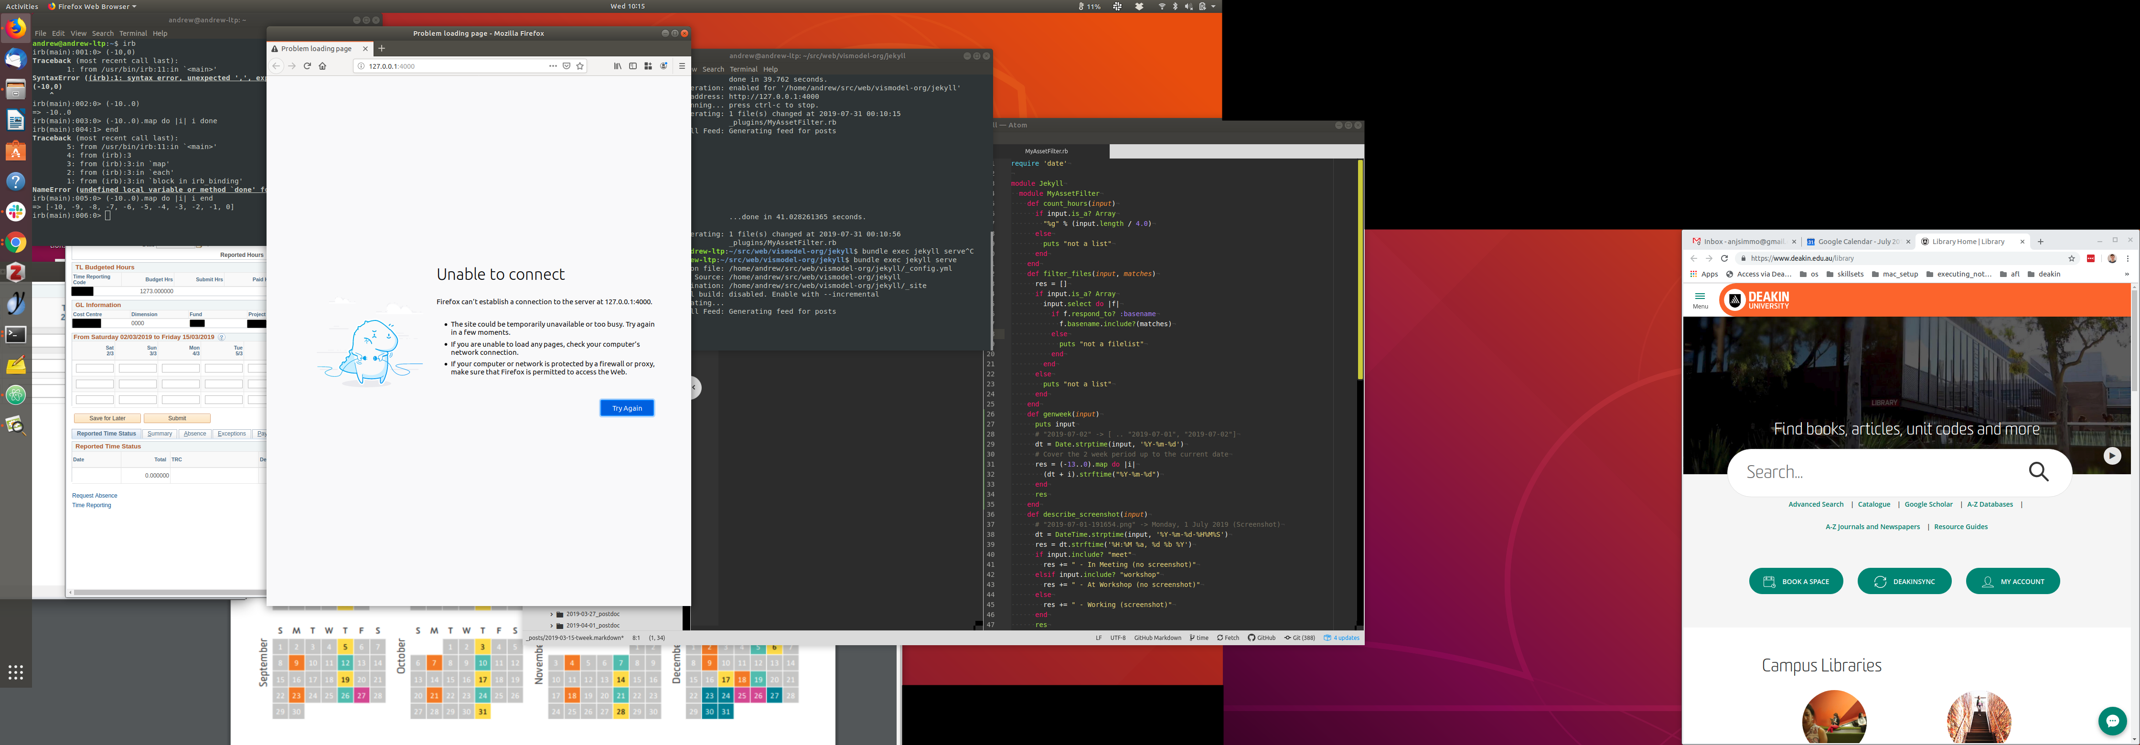Viewport: 2140px width, 745px height.
Task: Click the Firefox home icon
Action: pyautogui.click(x=322, y=66)
